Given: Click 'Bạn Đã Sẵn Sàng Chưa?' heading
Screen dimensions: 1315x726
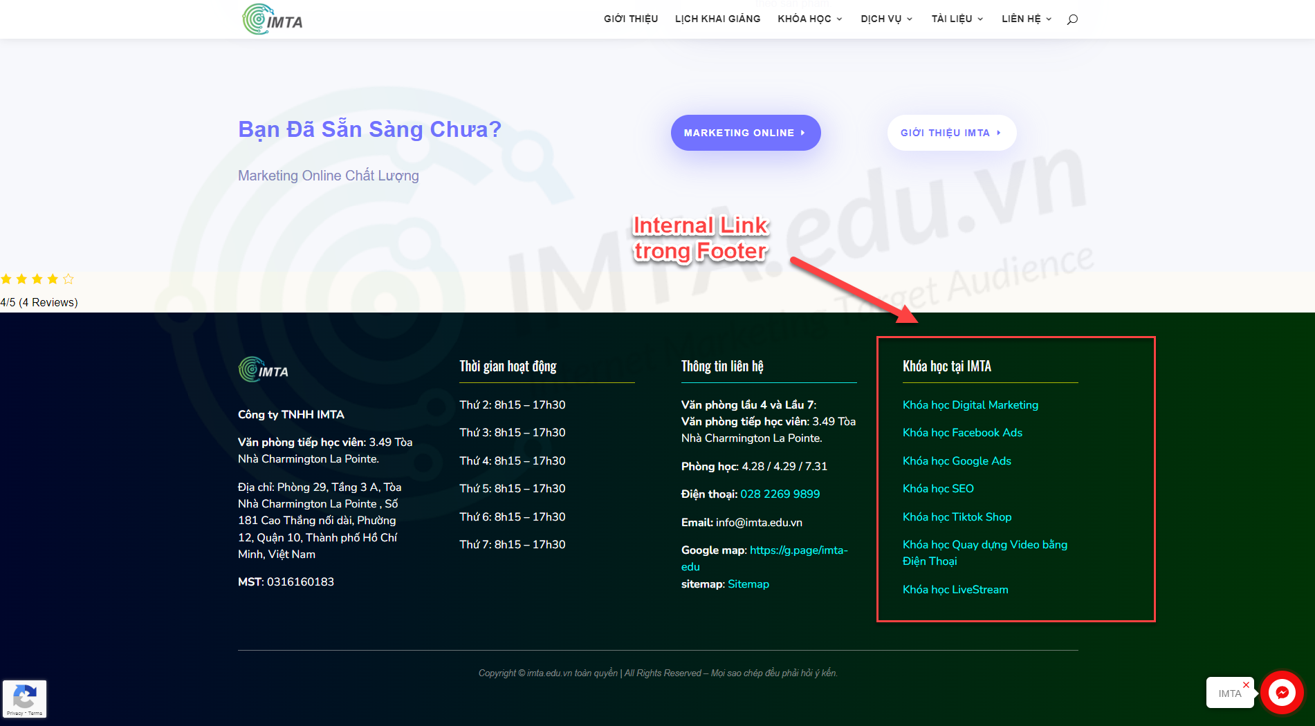Looking at the screenshot, I should click(x=369, y=129).
